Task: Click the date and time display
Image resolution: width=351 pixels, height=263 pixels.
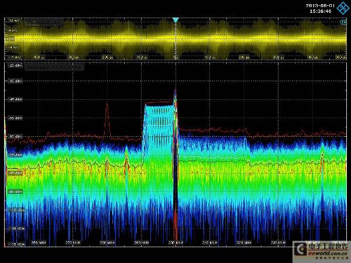Action: coord(320,9)
